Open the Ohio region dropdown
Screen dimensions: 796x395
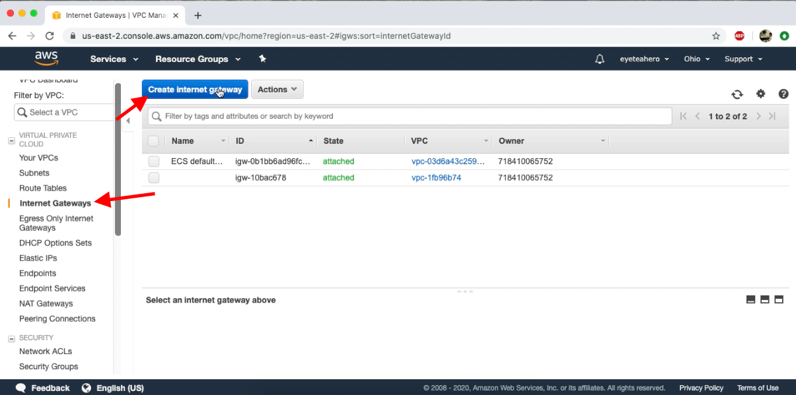click(x=697, y=59)
